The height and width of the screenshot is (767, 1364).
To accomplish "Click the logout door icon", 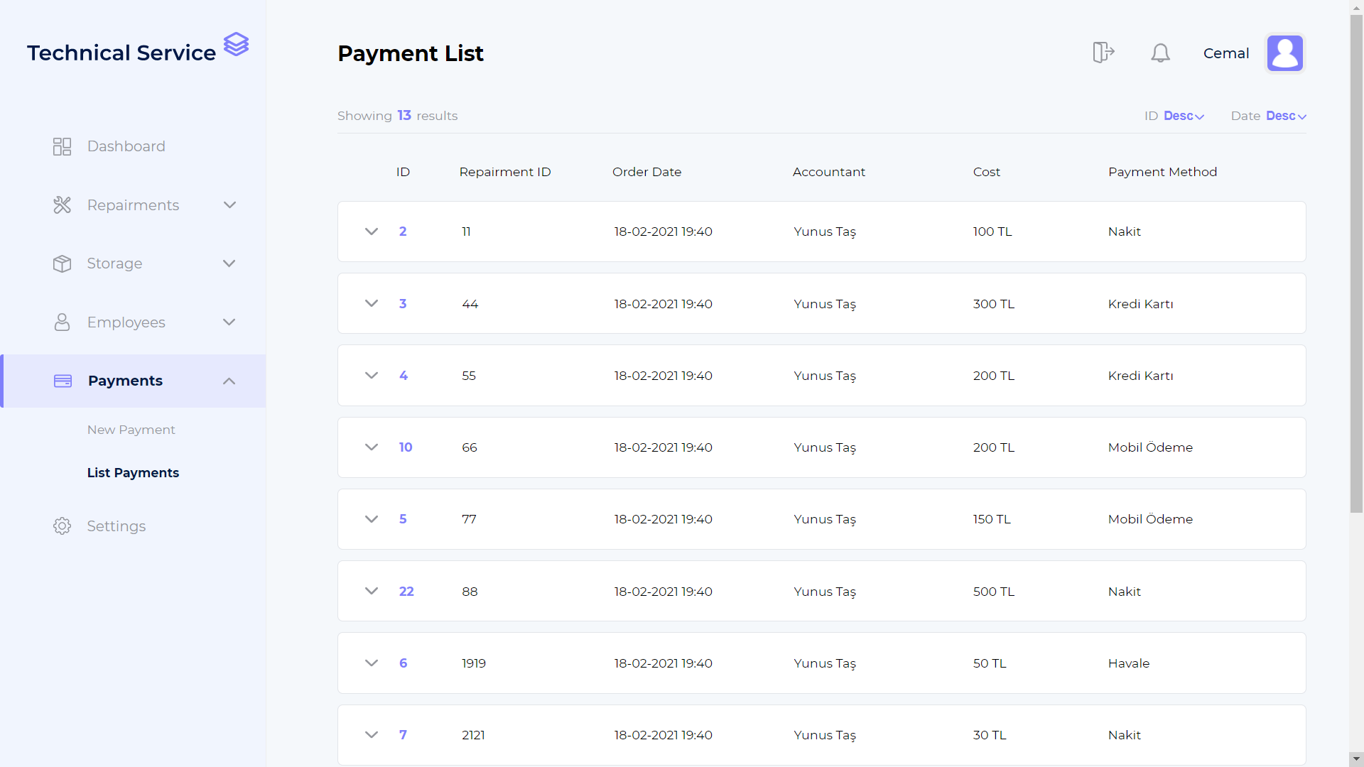I will coord(1103,53).
